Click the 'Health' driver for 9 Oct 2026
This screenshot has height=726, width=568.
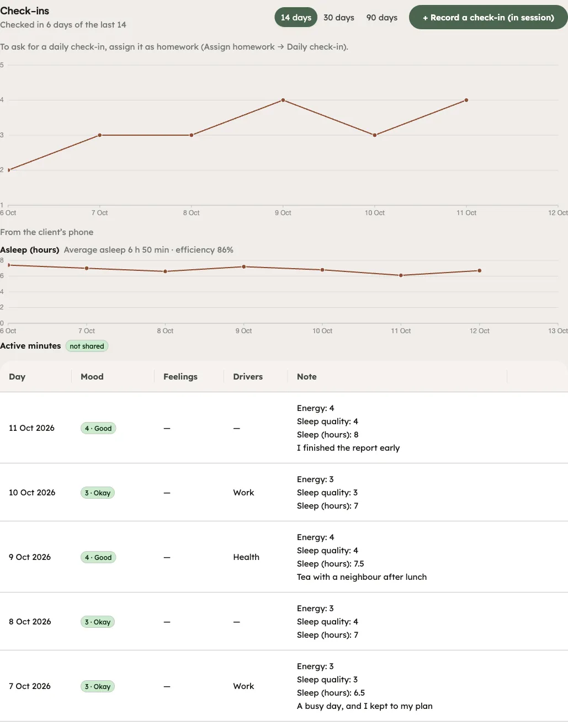[246, 557]
